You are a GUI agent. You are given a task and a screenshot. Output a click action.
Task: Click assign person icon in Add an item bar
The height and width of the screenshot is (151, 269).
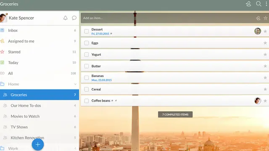pyautogui.click(x=258, y=18)
